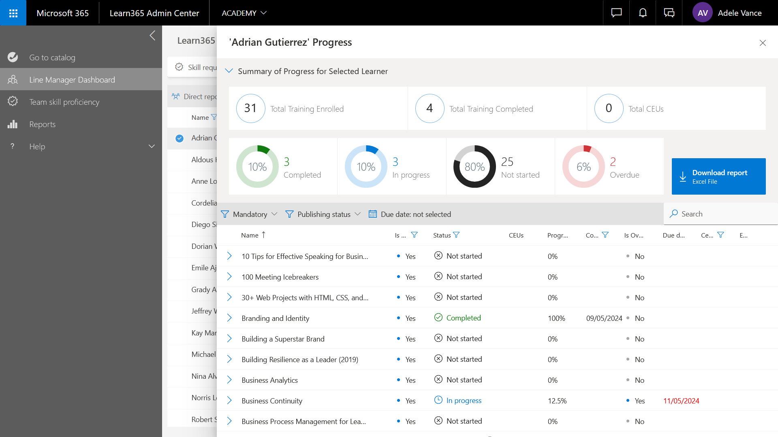Click the Adele Vance avatar

coord(703,13)
